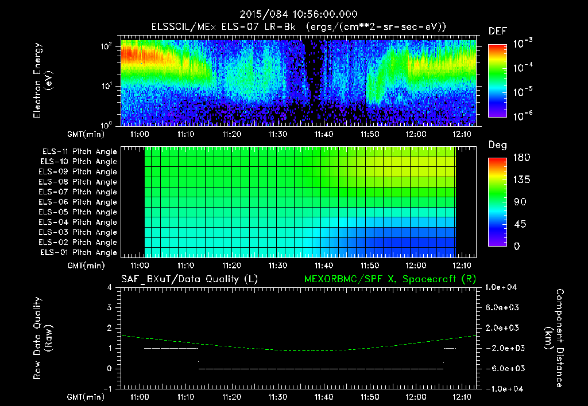The image size is (588, 406).
Task: Click the 11:20 tick under the bottom panel
Action: click(x=231, y=397)
